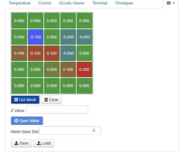
Task: Save the mesh with the Save button
Action: pos(21,143)
